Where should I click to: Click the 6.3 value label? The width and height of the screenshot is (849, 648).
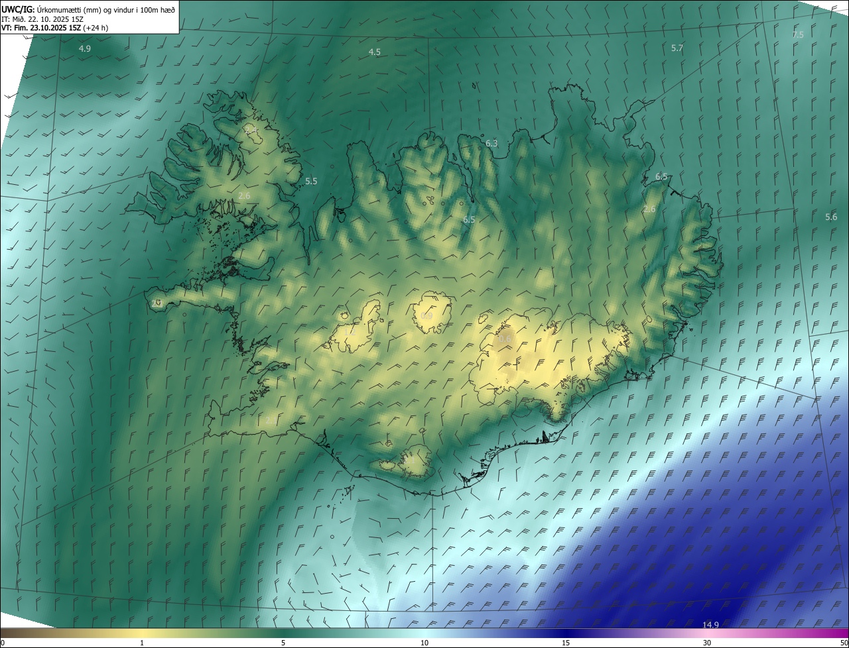tap(491, 143)
